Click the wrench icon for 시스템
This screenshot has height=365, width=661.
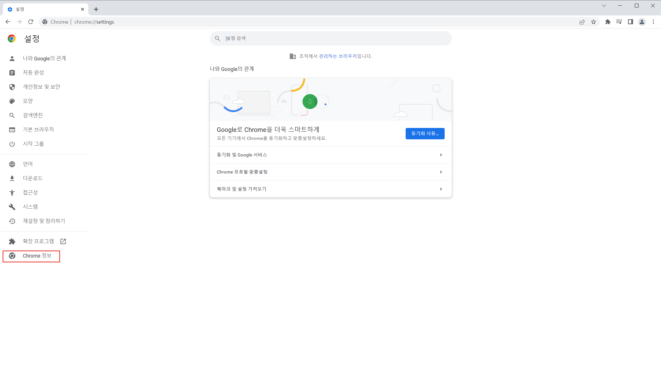[x=12, y=207]
